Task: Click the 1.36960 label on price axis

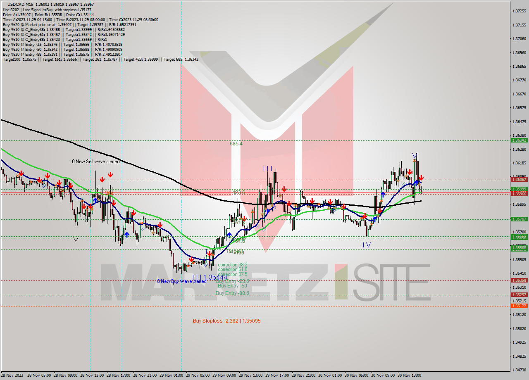Action: [519, 53]
